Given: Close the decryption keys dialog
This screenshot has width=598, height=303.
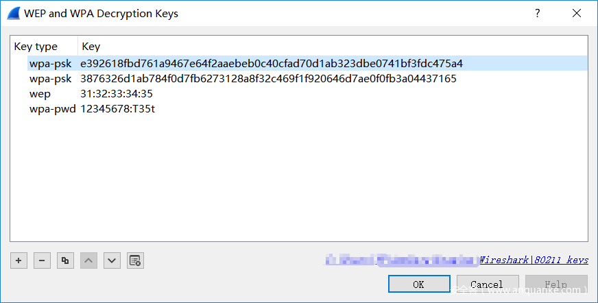Looking at the screenshot, I should [x=577, y=13].
